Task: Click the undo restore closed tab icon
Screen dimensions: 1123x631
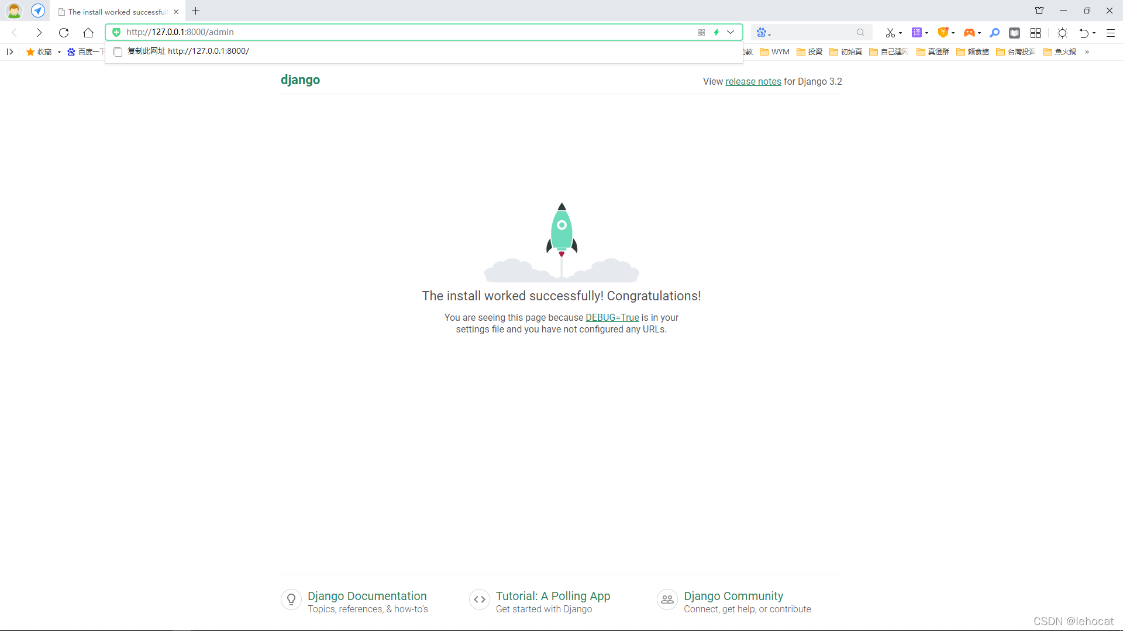Action: click(x=1084, y=33)
